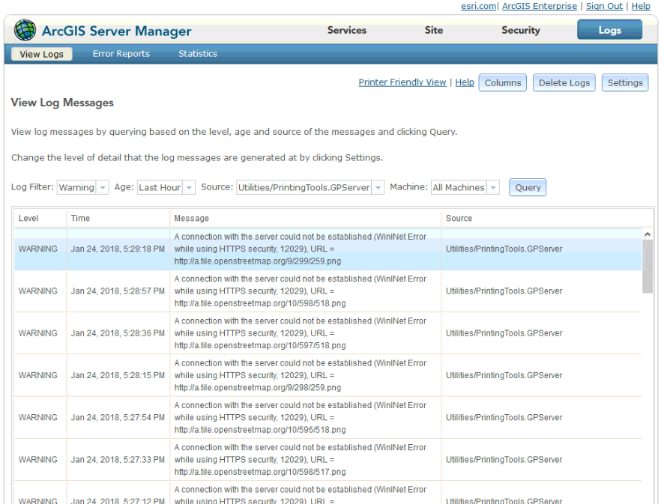This screenshot has width=664, height=504.
Task: Click message with URL 9/298/259.png
Action: coord(301,375)
